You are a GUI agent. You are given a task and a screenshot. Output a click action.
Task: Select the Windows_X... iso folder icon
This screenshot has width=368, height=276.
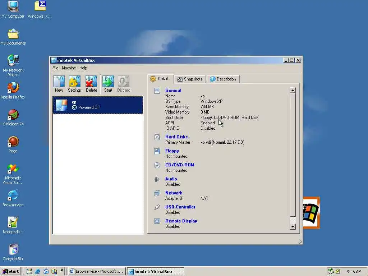[x=40, y=9]
